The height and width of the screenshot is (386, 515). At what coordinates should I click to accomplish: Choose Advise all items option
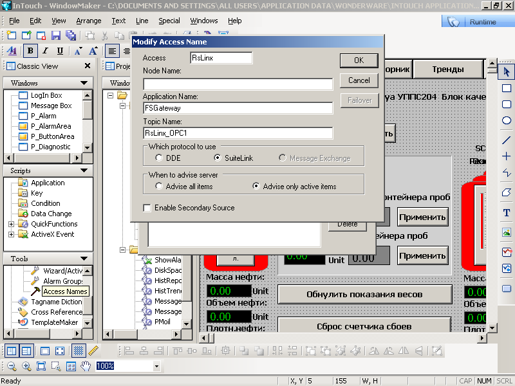[159, 187]
